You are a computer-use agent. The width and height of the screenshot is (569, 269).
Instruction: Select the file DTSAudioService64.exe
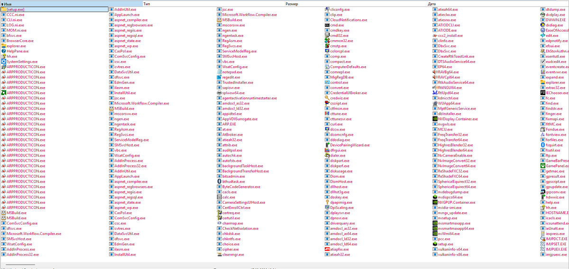[457, 61]
